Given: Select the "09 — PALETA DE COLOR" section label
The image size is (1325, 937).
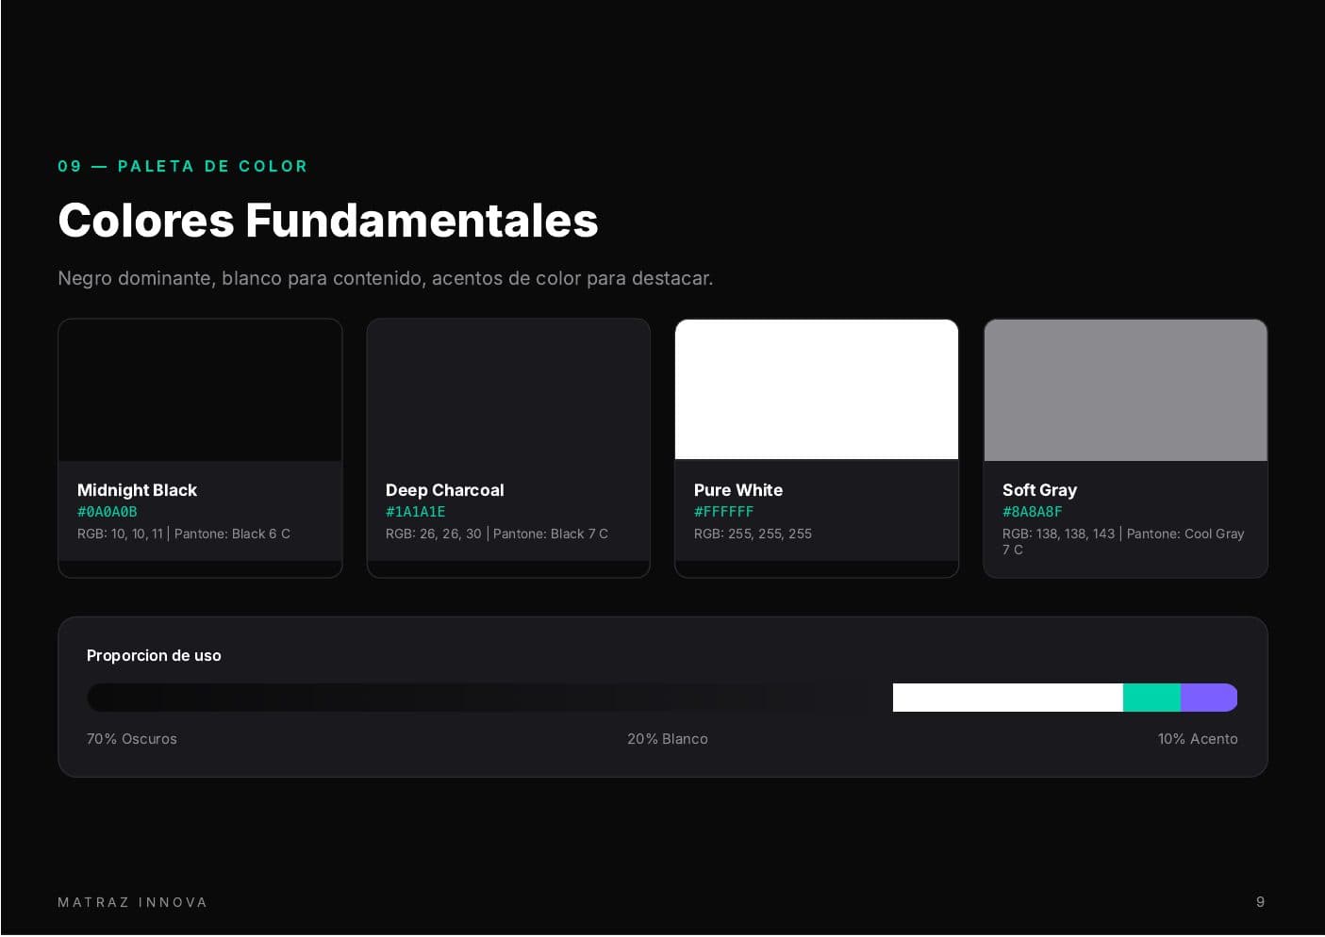Looking at the screenshot, I should click(183, 166).
